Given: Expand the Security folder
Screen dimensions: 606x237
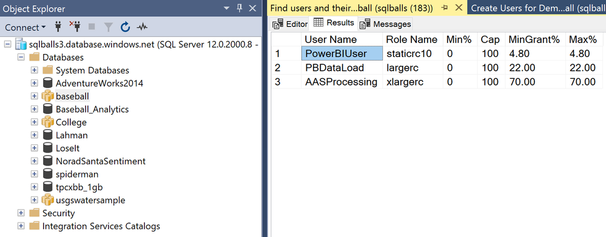Looking at the screenshot, I should tap(21, 213).
